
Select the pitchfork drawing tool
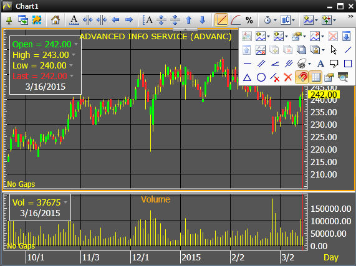pyautogui.click(x=289, y=64)
